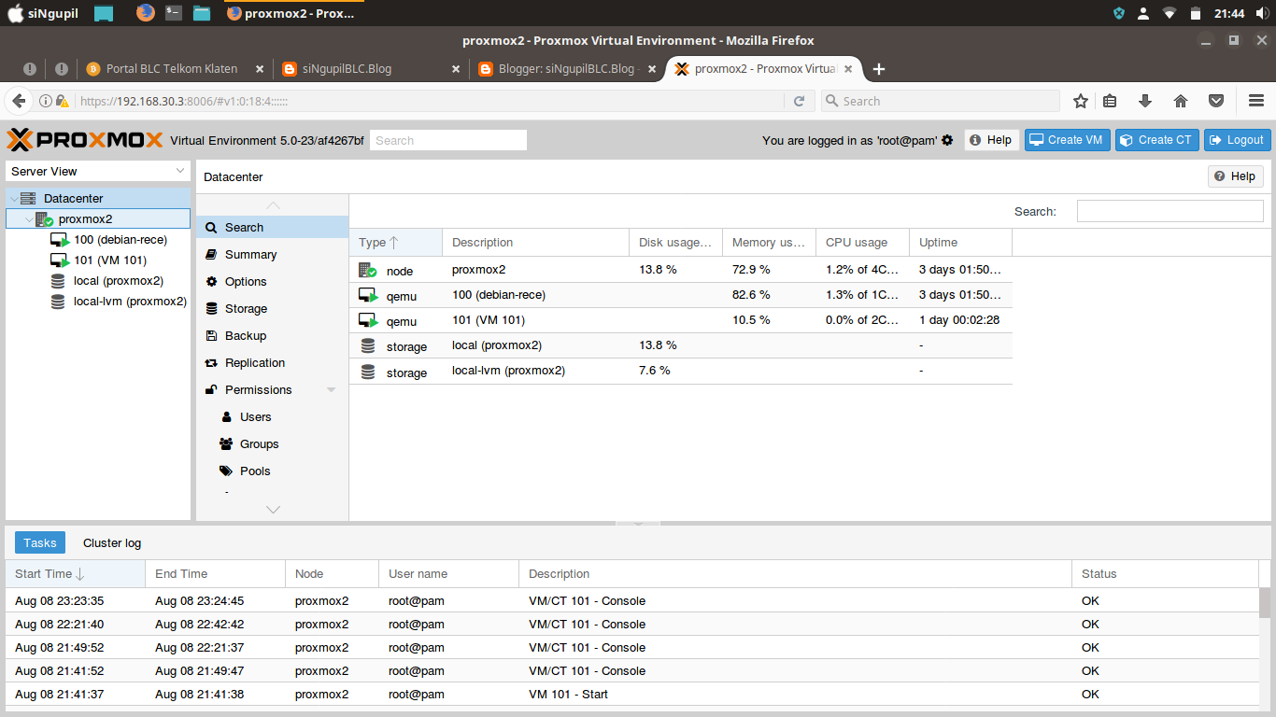
Task: Open the Summary menu item
Action: 272,254
